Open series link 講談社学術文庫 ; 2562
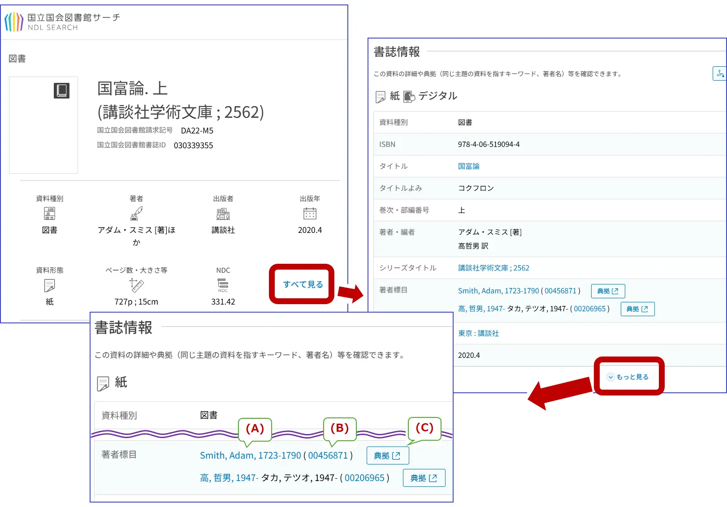The height and width of the screenshot is (507, 727). pos(493,268)
